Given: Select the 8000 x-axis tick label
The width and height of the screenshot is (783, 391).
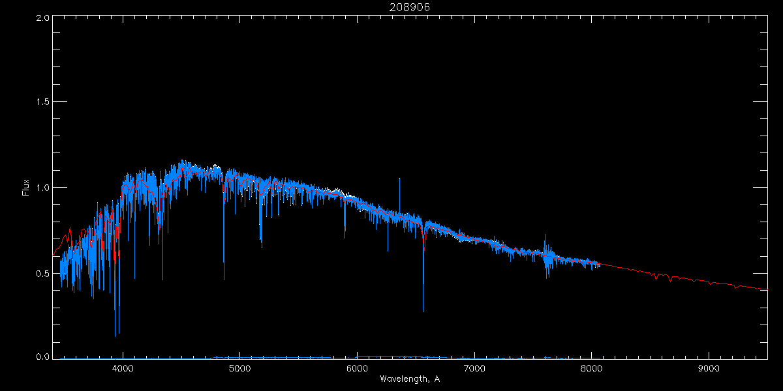Looking at the screenshot, I should pos(591,368).
